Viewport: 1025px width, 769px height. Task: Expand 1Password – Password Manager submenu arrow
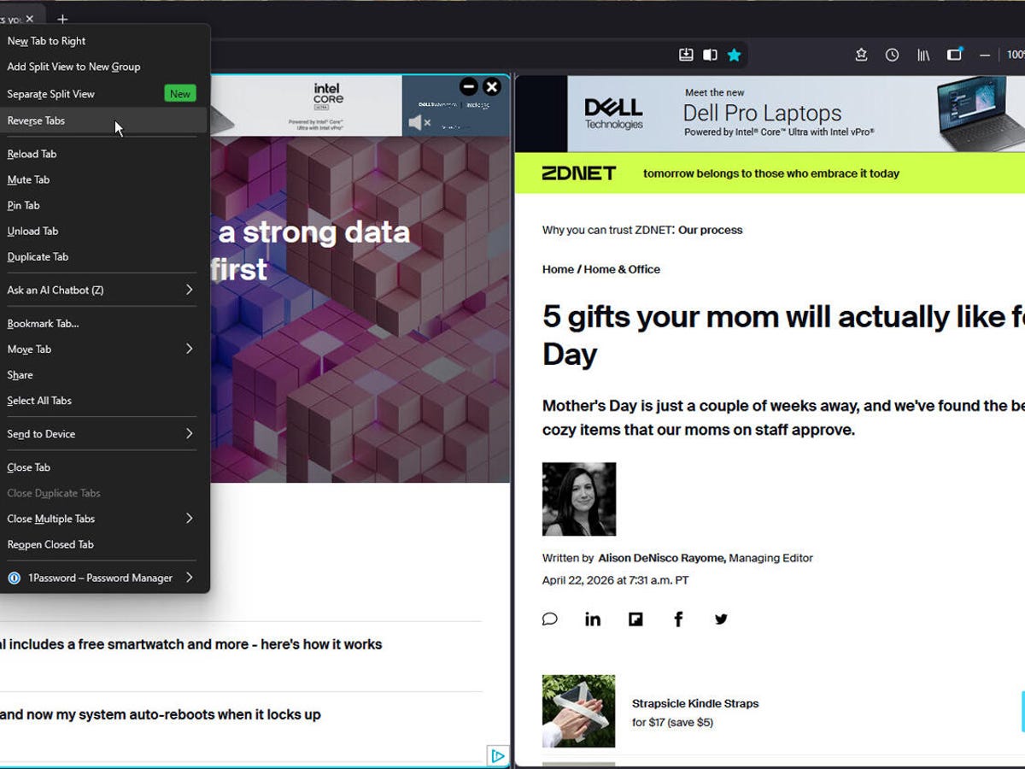(190, 577)
